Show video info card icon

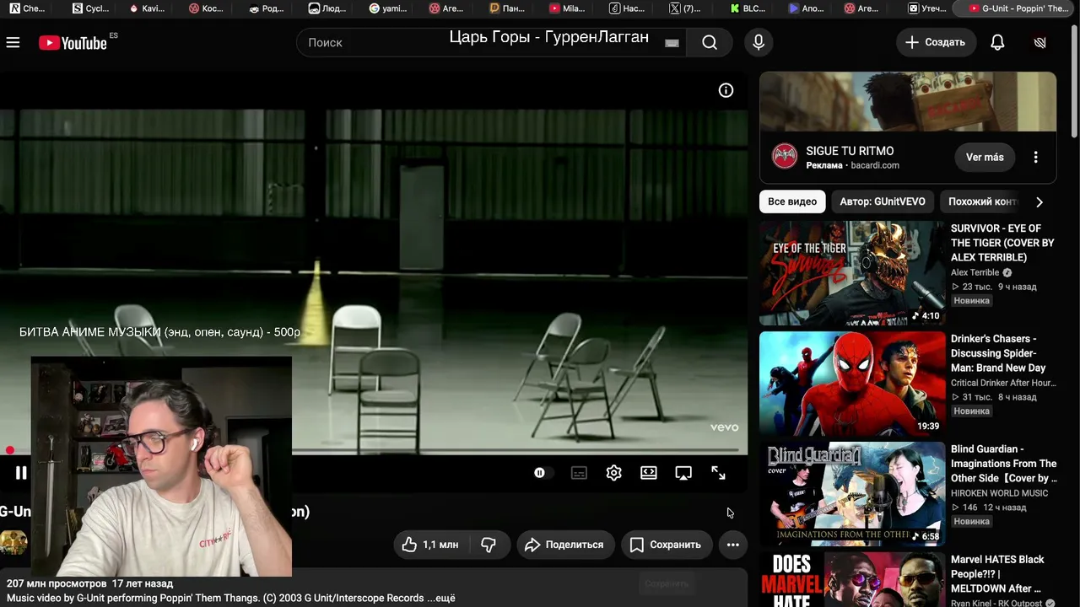pyautogui.click(x=726, y=90)
